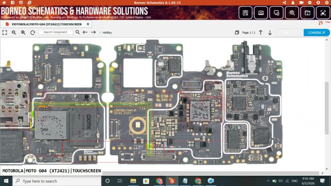
Task: Open File Explorer from taskbar
Action: [x=133, y=181]
